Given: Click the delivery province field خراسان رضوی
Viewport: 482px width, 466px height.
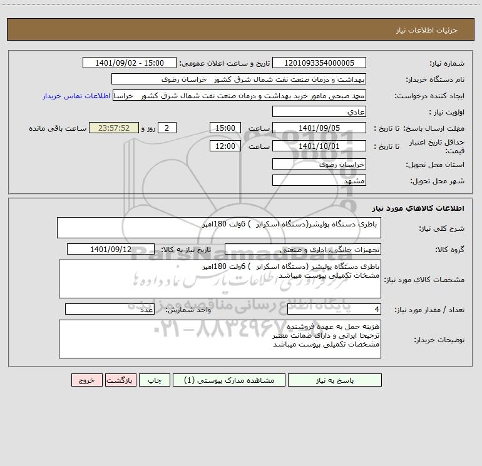Looking at the screenshot, I should tap(319, 164).
